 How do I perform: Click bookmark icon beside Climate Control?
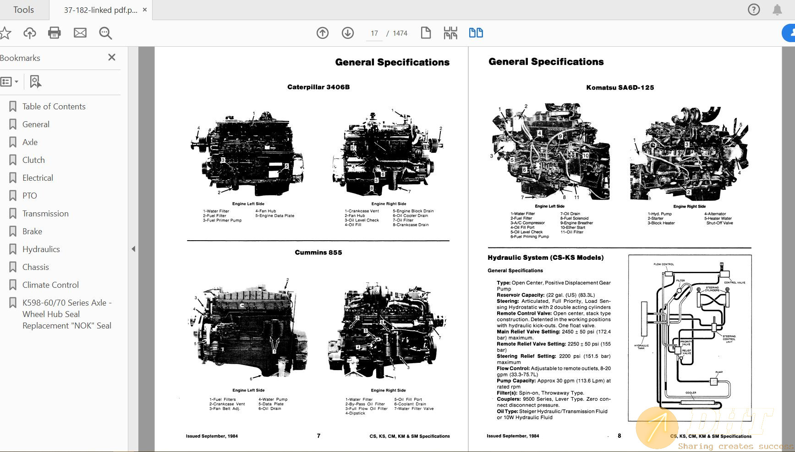point(13,285)
